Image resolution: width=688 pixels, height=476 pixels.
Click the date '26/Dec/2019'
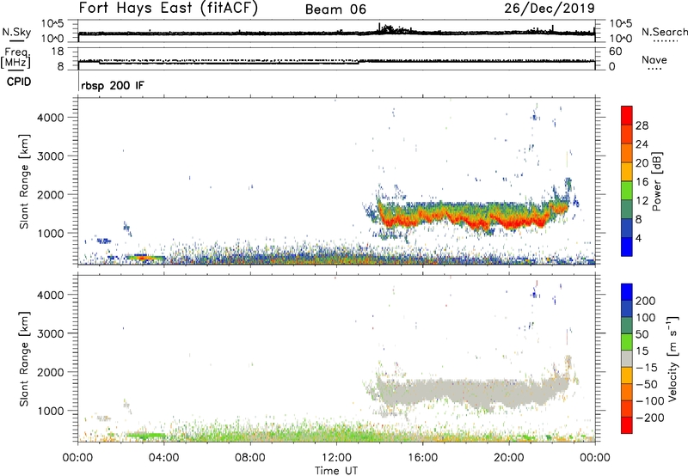click(x=550, y=8)
